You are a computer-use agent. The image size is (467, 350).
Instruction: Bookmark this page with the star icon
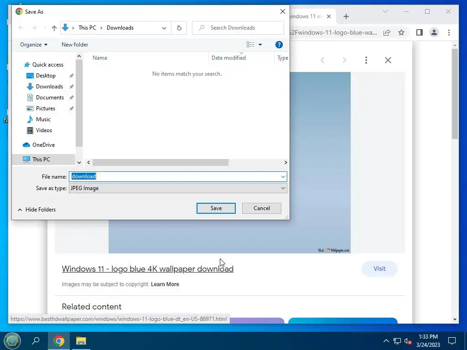click(401, 32)
